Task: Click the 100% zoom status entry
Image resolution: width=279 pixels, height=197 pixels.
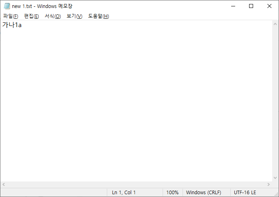Action: point(172,192)
